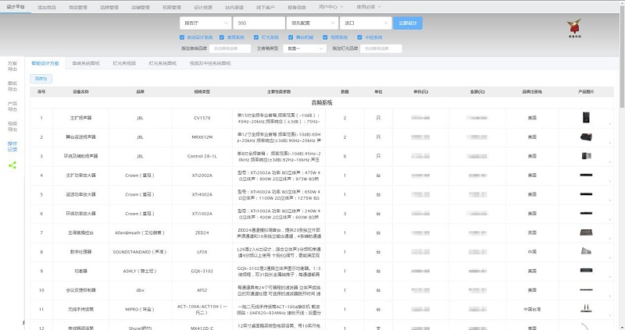The image size is (625, 330).
Task: Open product image for LP26 processor row
Action: [x=586, y=251]
